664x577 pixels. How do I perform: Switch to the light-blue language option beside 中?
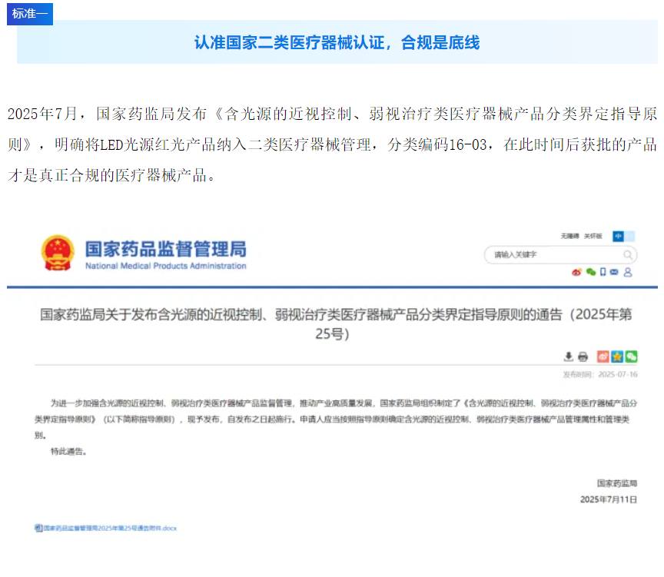pyautogui.click(x=630, y=236)
